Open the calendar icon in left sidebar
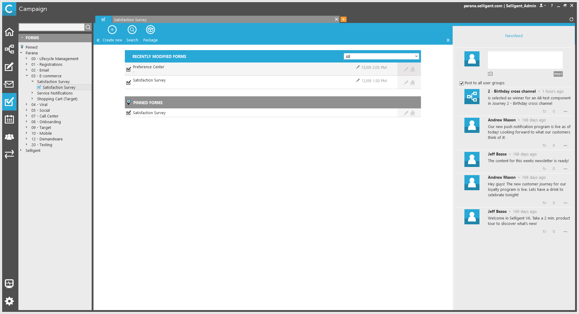 tap(9, 119)
